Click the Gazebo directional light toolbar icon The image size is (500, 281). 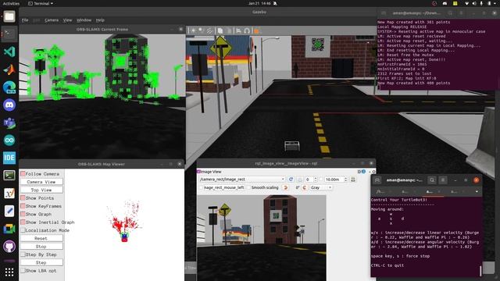click(209, 30)
